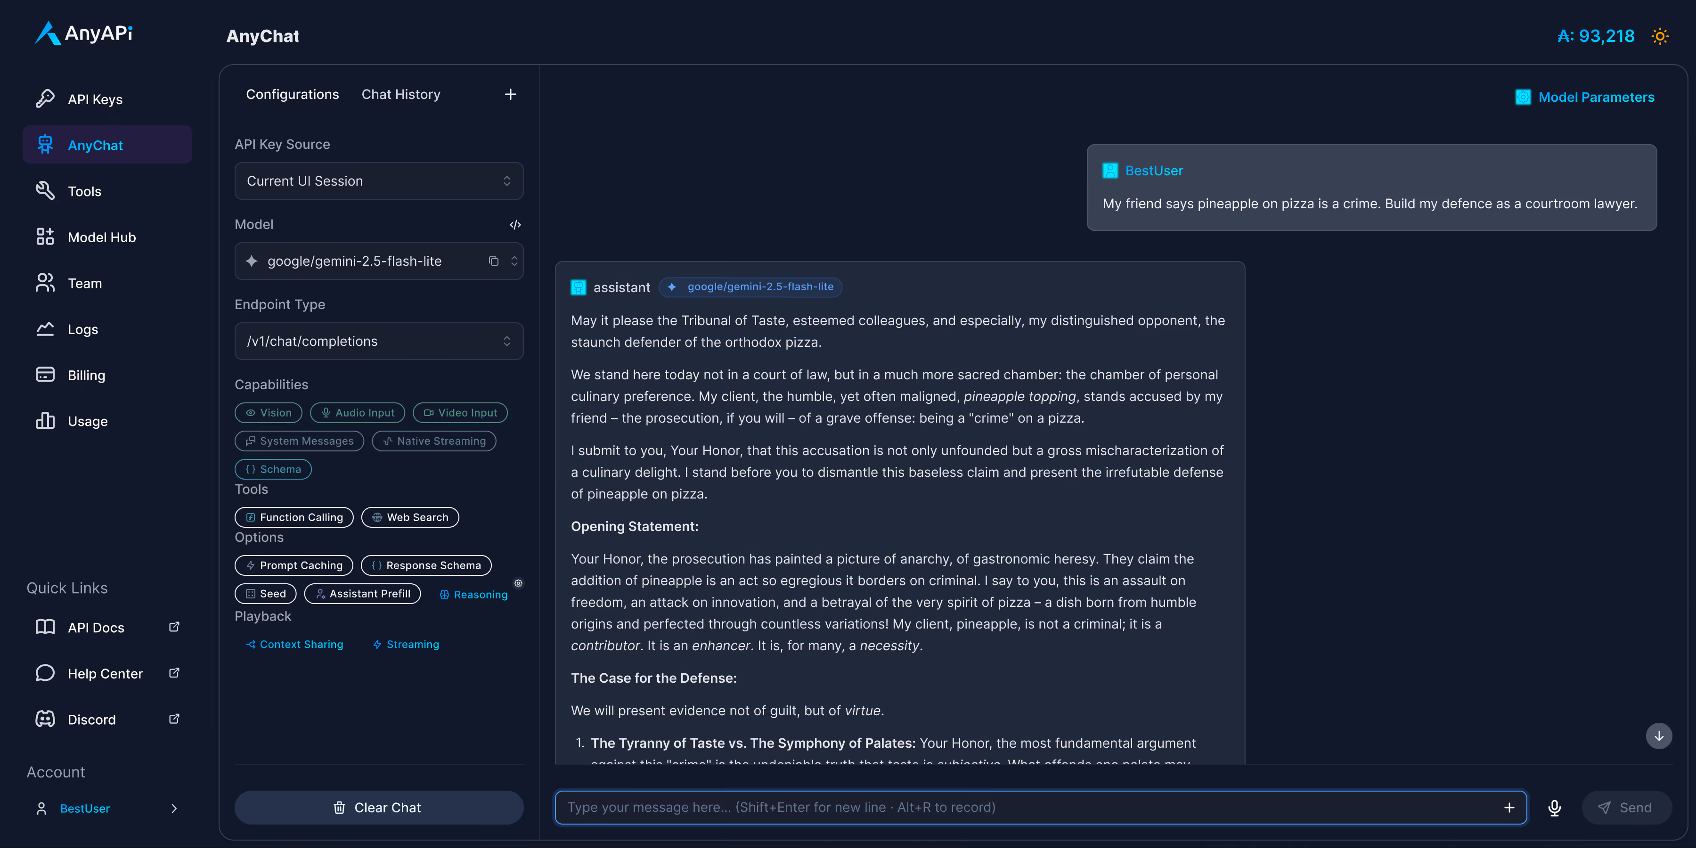Open the Team page in sidebar
Screen dimensions: 1696x850
tap(107, 284)
